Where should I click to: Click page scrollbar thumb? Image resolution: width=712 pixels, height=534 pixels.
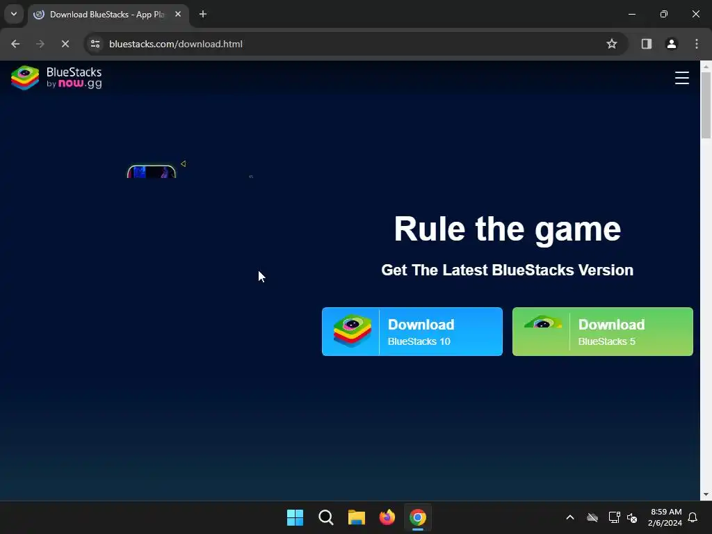pyautogui.click(x=706, y=106)
